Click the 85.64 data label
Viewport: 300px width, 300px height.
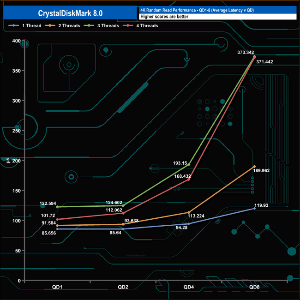[115, 233]
